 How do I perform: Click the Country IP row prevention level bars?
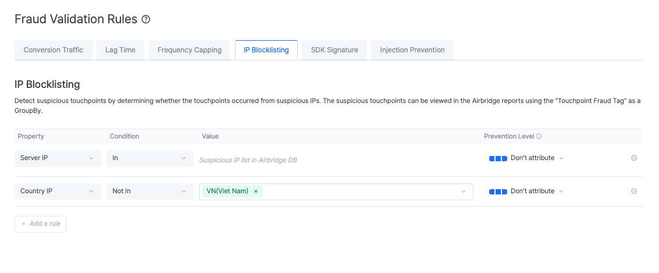tap(498, 192)
